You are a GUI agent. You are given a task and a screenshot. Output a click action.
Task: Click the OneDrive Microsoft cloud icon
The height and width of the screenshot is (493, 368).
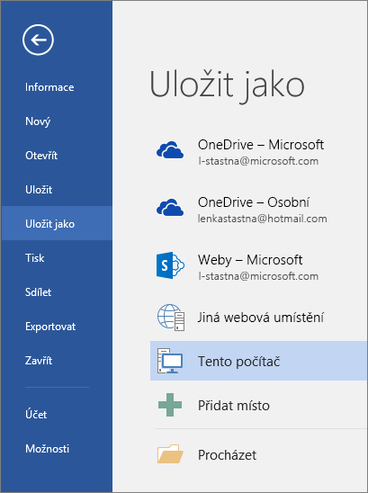170,150
